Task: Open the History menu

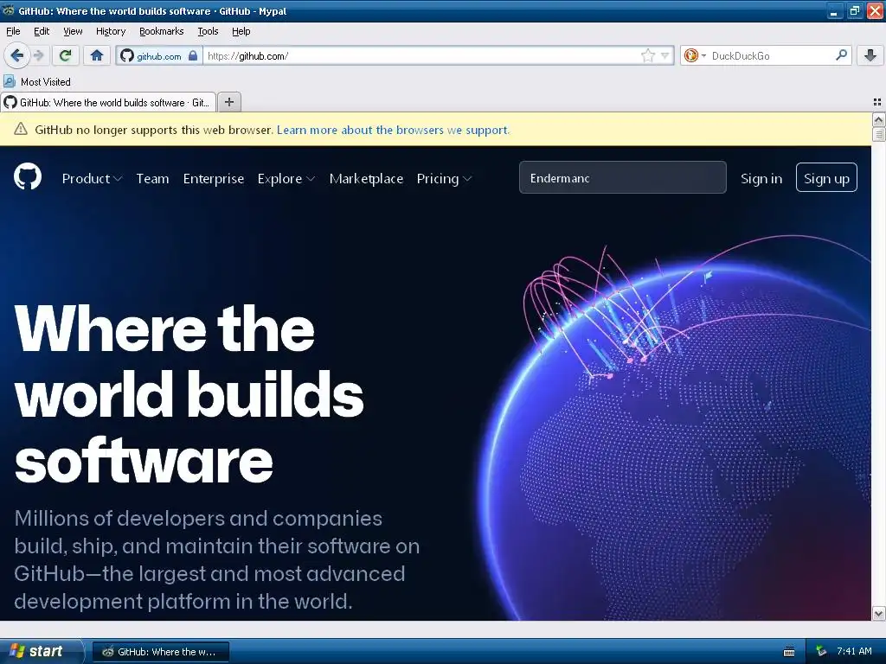Action: (x=111, y=31)
